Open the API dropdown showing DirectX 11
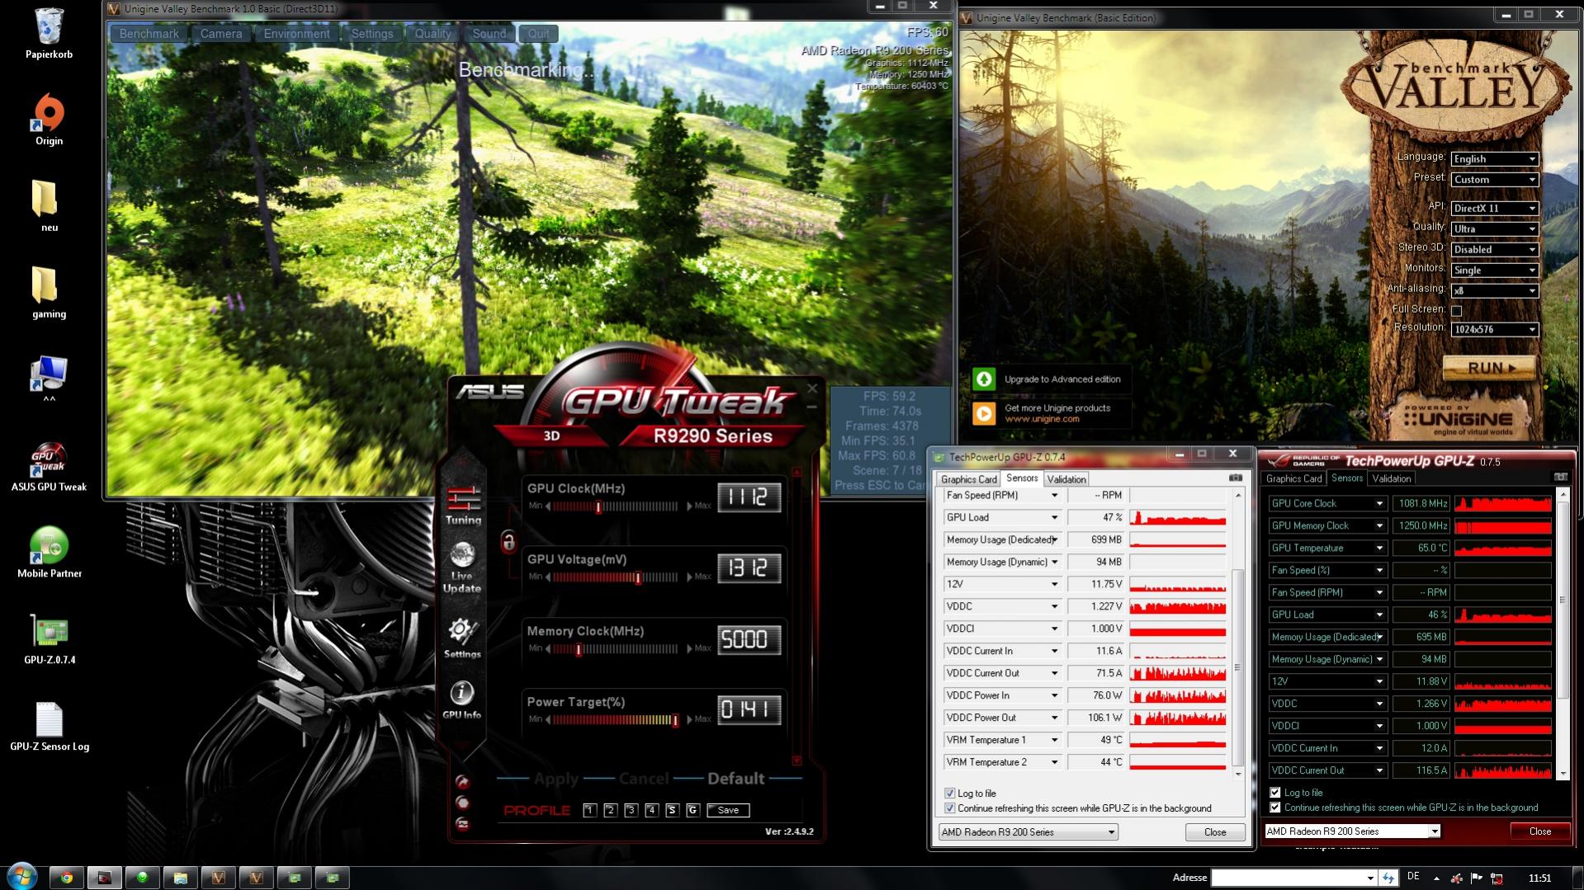 1494,208
